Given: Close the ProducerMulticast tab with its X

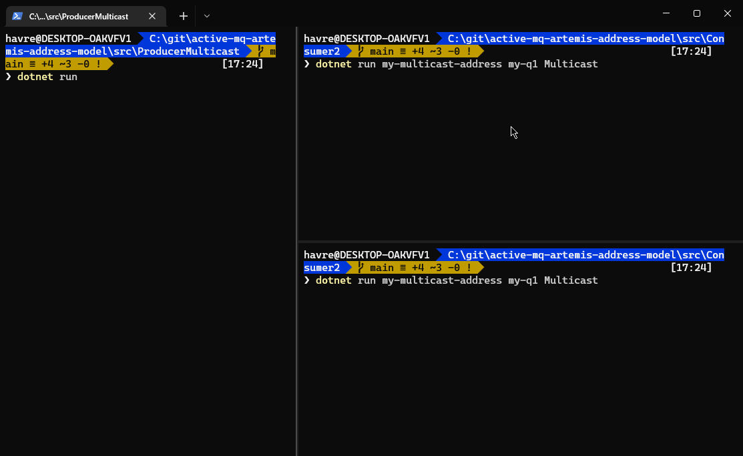Looking at the screenshot, I should click(x=152, y=16).
